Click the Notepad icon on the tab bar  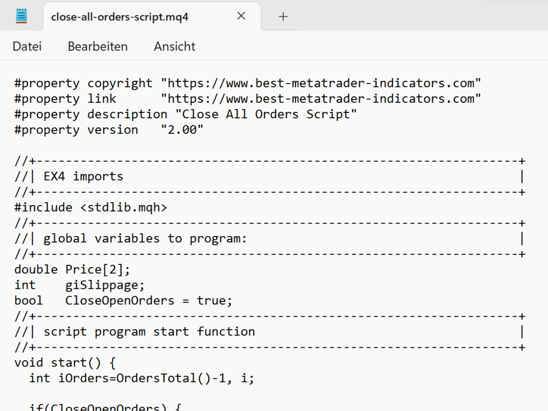coord(21,16)
